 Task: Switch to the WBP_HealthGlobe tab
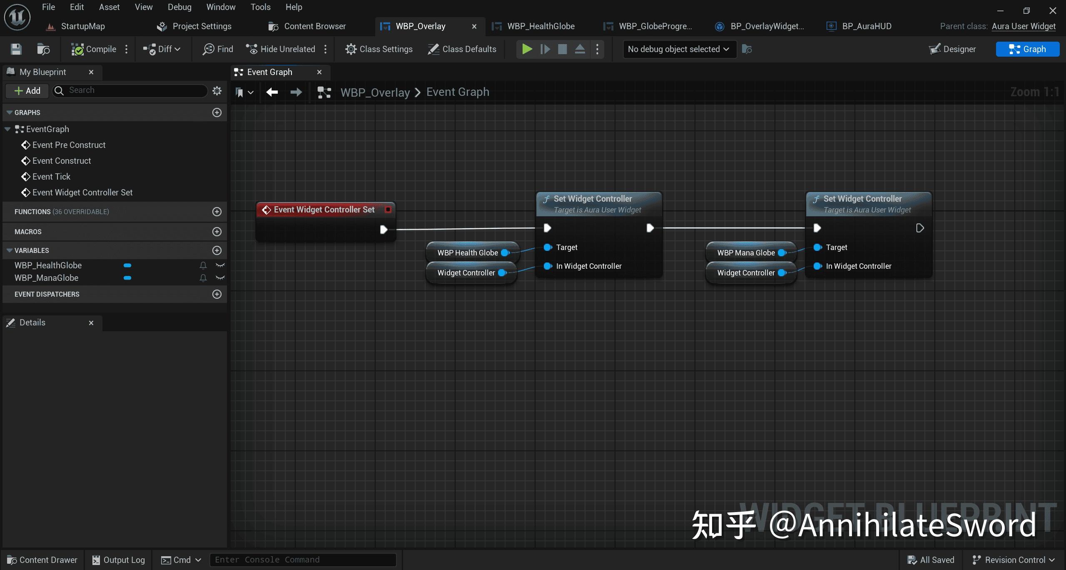coord(540,26)
